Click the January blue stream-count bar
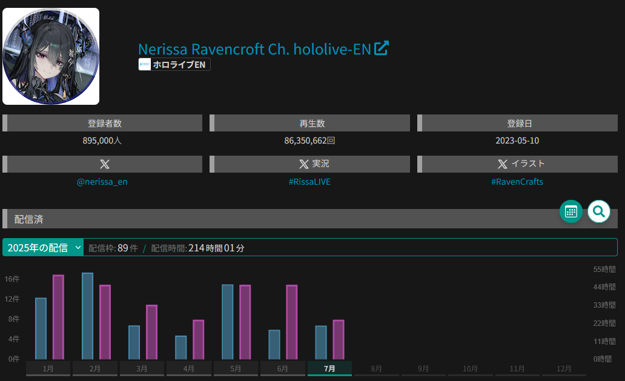The height and width of the screenshot is (381, 625). click(x=41, y=328)
